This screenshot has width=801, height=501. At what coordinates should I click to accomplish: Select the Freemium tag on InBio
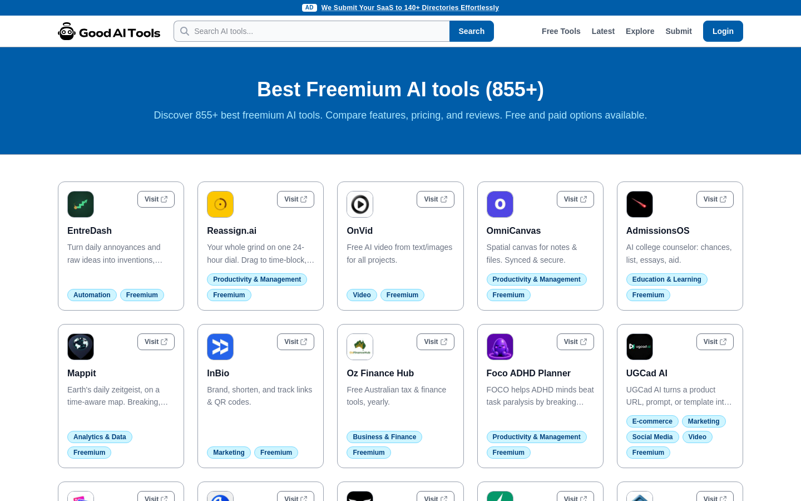click(276, 453)
